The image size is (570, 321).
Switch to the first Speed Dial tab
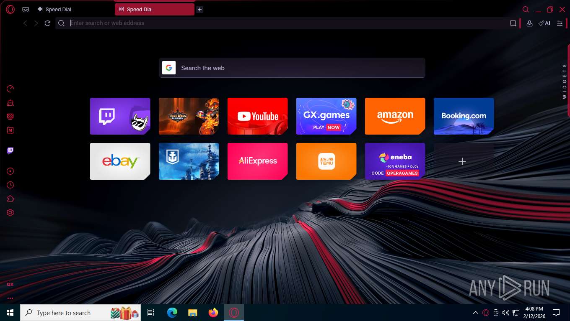click(x=73, y=9)
